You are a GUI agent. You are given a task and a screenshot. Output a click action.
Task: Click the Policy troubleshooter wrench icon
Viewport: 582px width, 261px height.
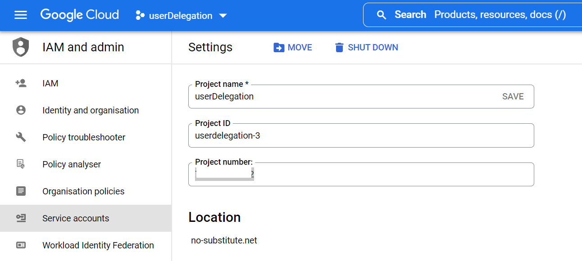click(x=21, y=137)
